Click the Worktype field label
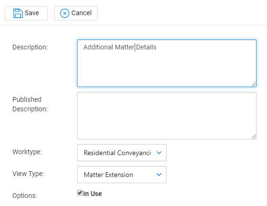Screen dimensions: 267x206 (x=27, y=152)
